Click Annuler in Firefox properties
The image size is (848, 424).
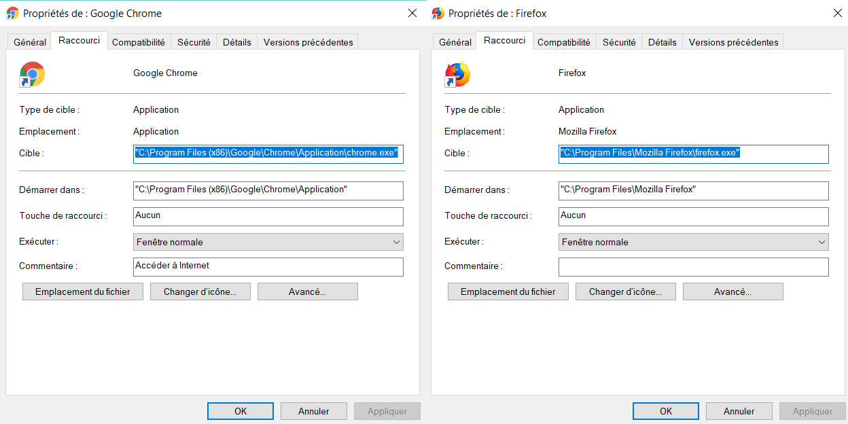click(x=739, y=411)
